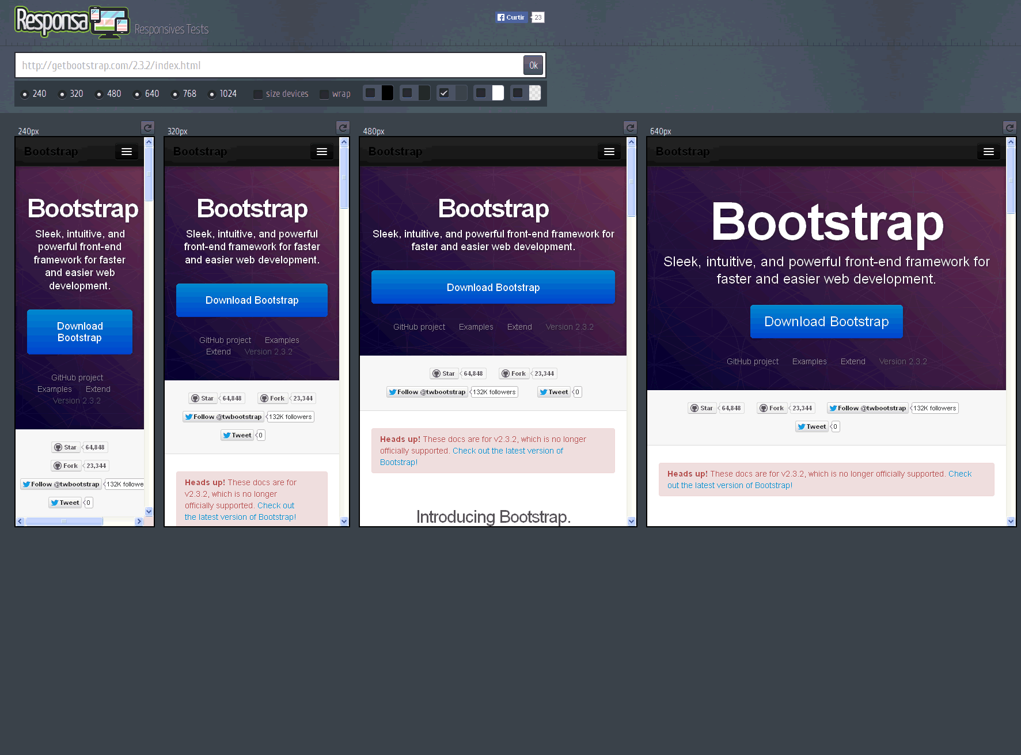Toggle the 480 width radio button
Screen dimensions: 1021x755
[x=99, y=94]
